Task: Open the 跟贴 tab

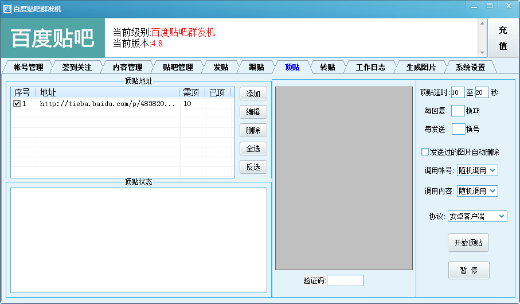Action: 256,67
